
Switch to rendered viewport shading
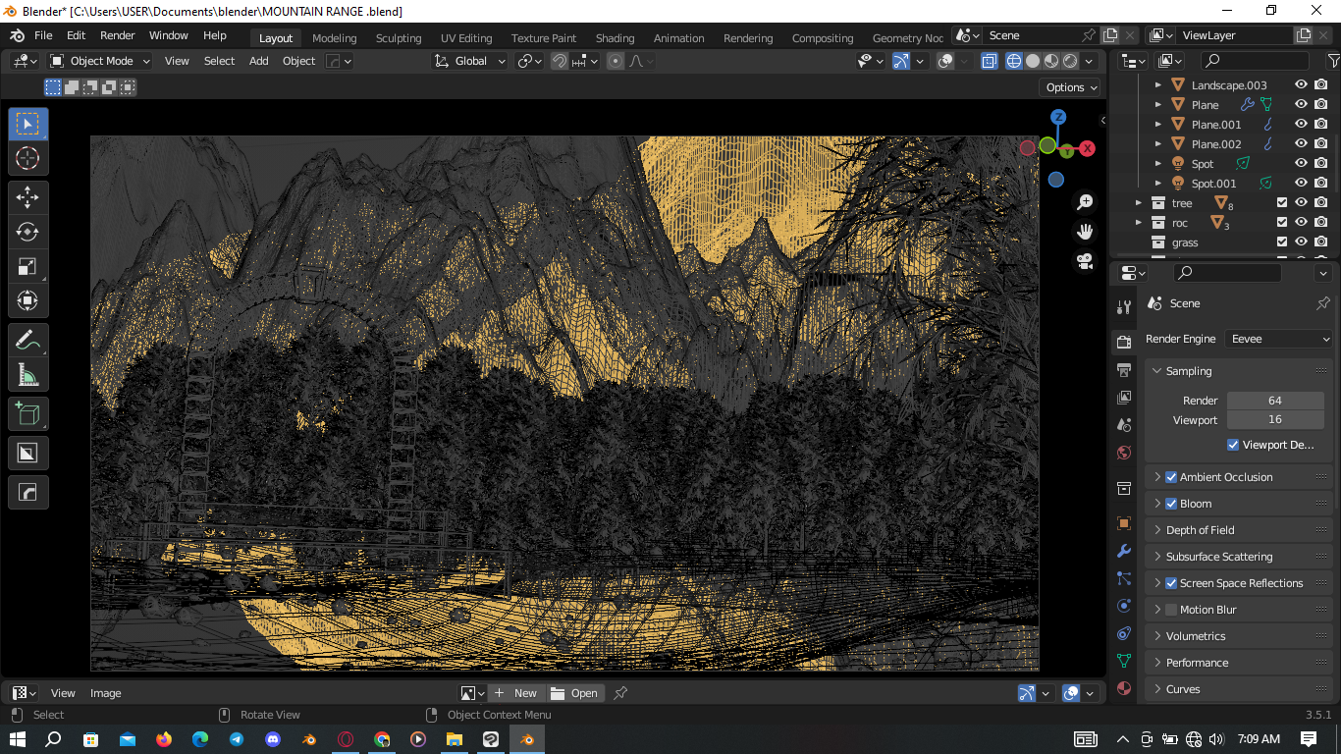pos(1070,61)
